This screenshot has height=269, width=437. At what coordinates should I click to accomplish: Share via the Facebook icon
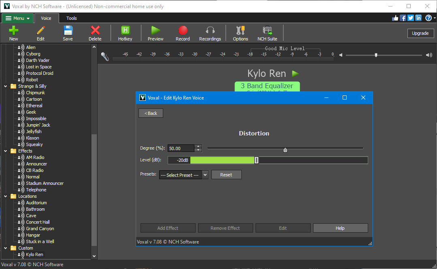pyautogui.click(x=403, y=18)
